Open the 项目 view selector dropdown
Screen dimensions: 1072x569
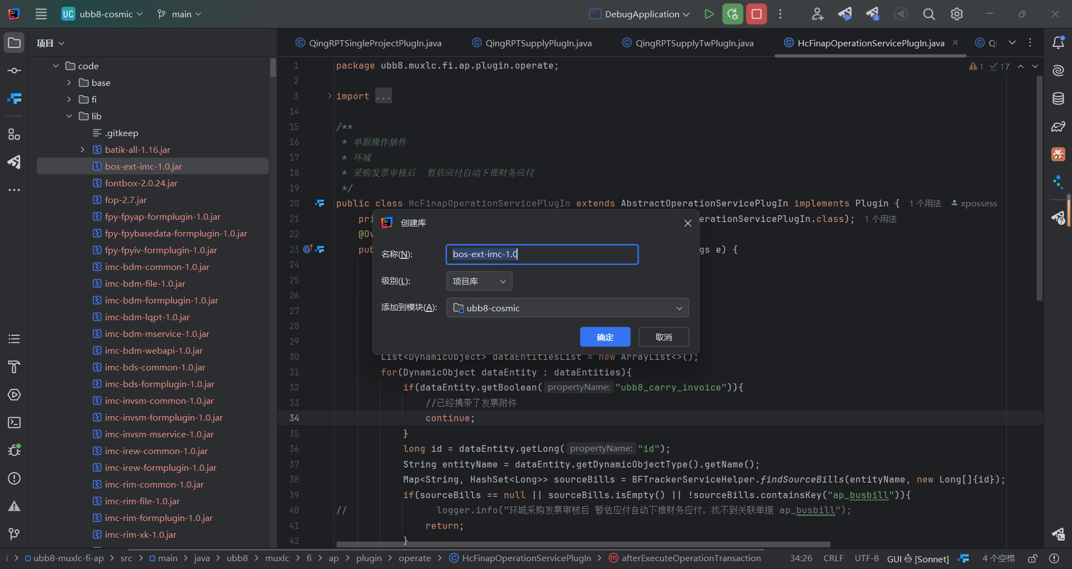coord(50,43)
